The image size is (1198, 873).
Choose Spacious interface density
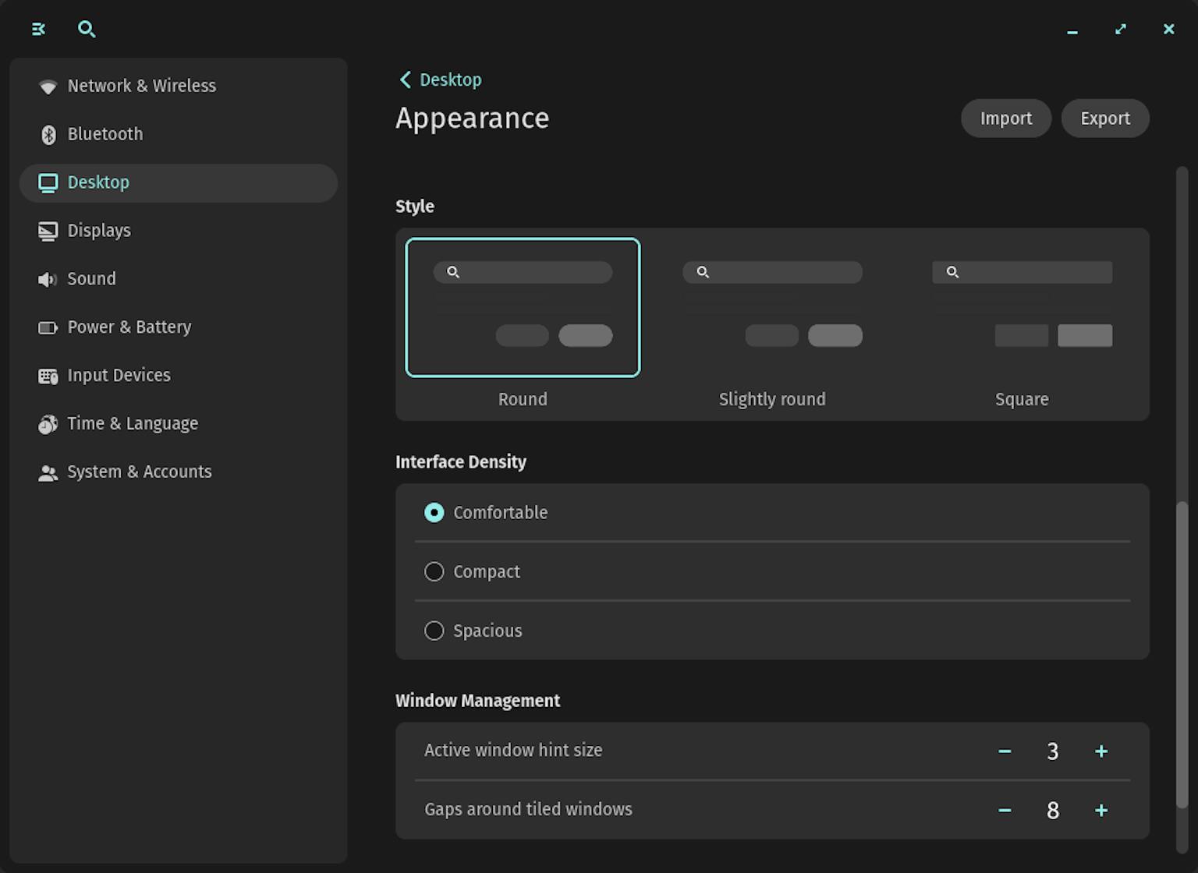click(x=434, y=631)
